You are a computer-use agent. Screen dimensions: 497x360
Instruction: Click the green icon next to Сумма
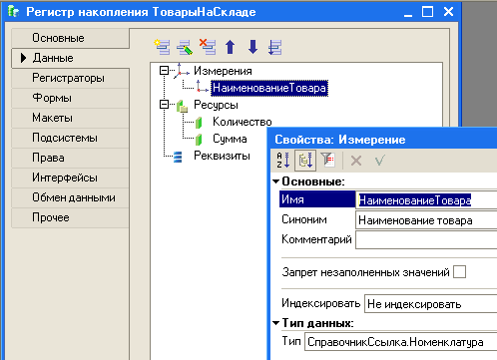pos(199,140)
